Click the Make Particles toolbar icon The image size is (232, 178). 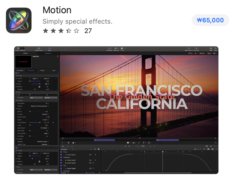[189, 48]
